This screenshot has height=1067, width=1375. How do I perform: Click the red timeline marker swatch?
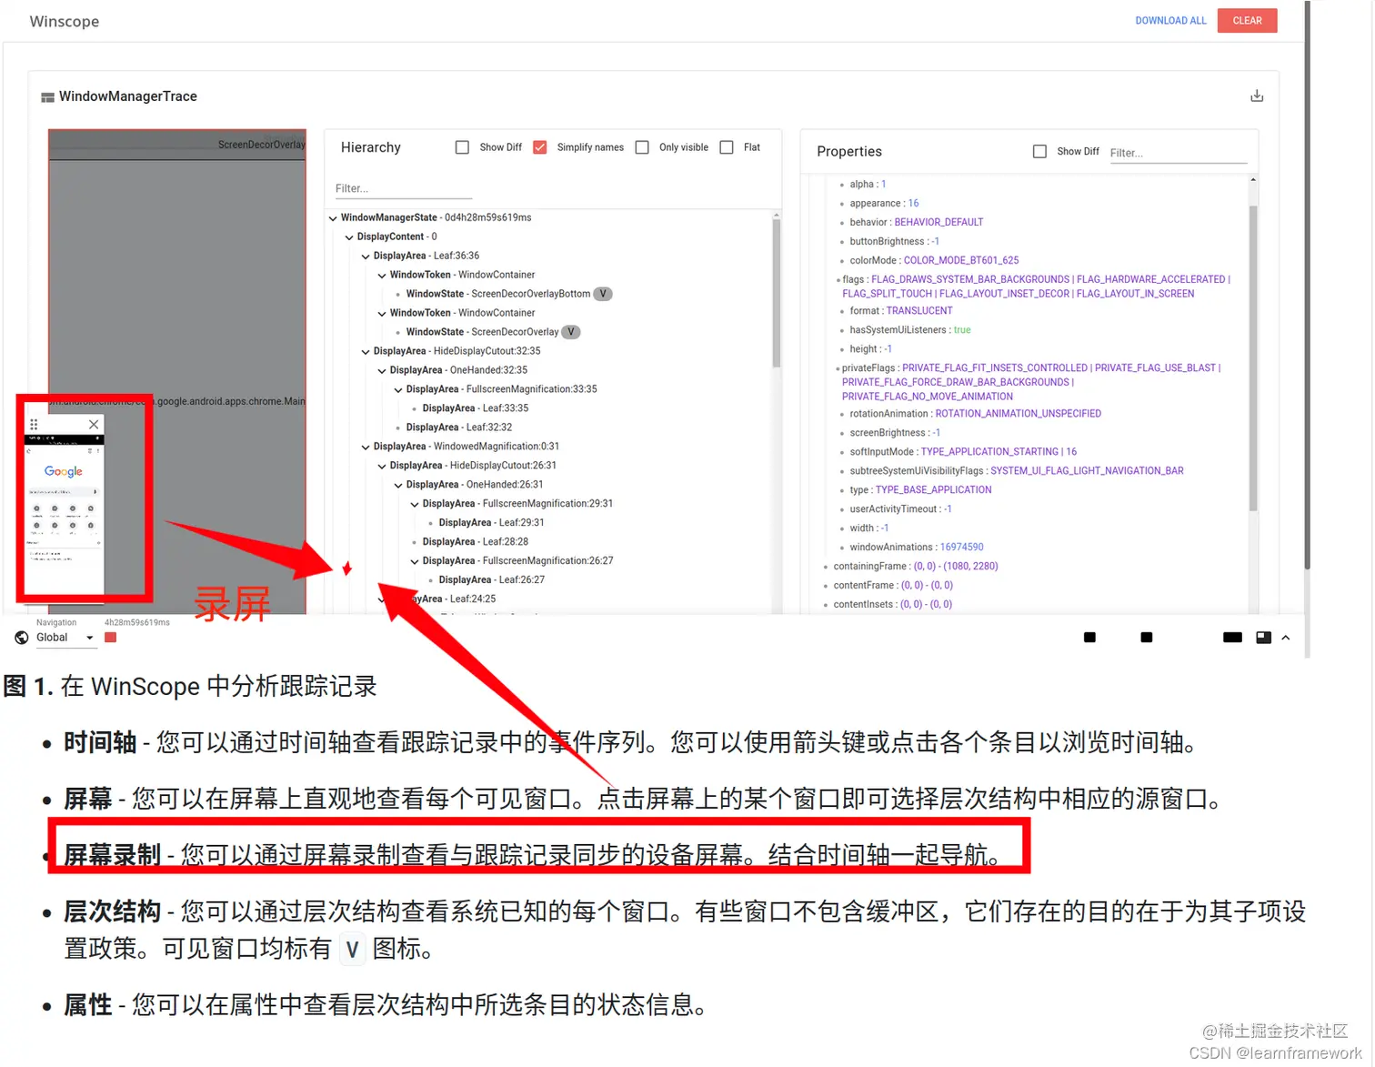[110, 637]
